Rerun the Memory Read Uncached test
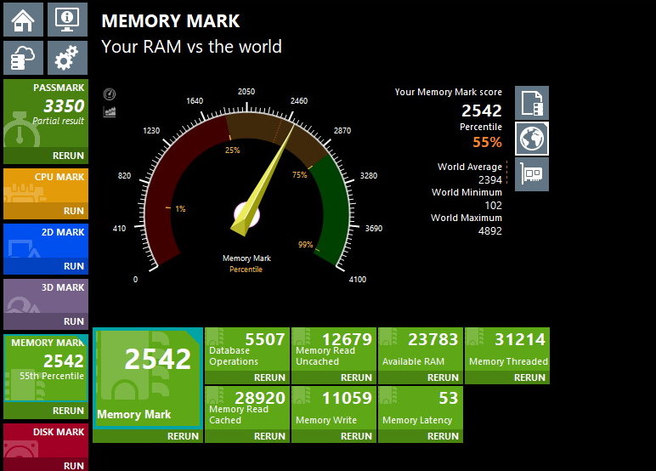The height and width of the screenshot is (471, 656). click(334, 377)
